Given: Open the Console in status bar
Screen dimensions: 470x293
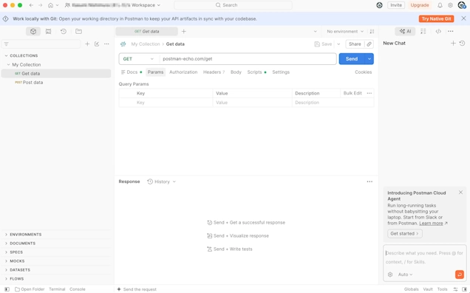Looking at the screenshot, I should click(x=78, y=289).
